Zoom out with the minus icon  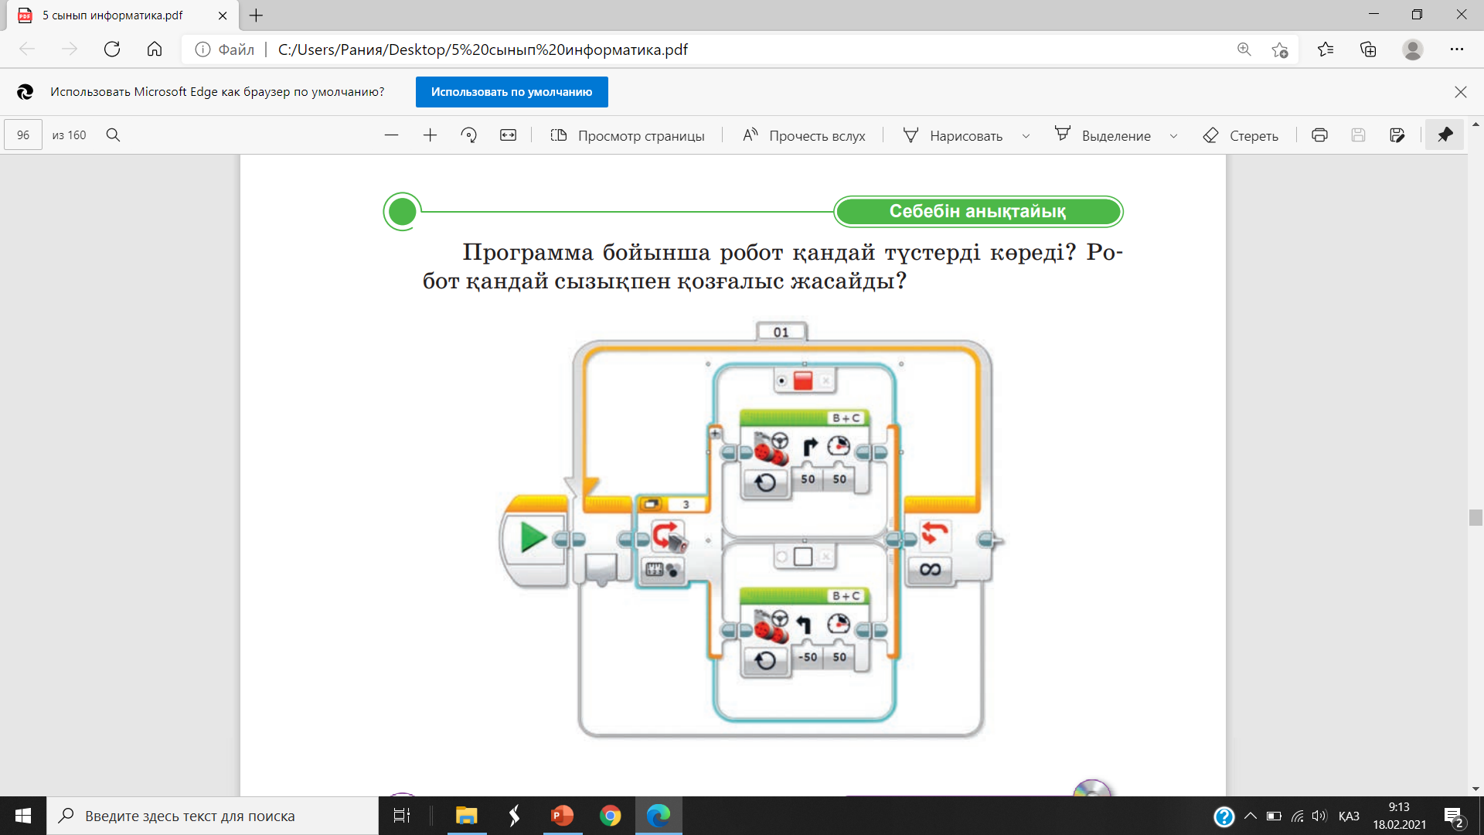click(391, 135)
